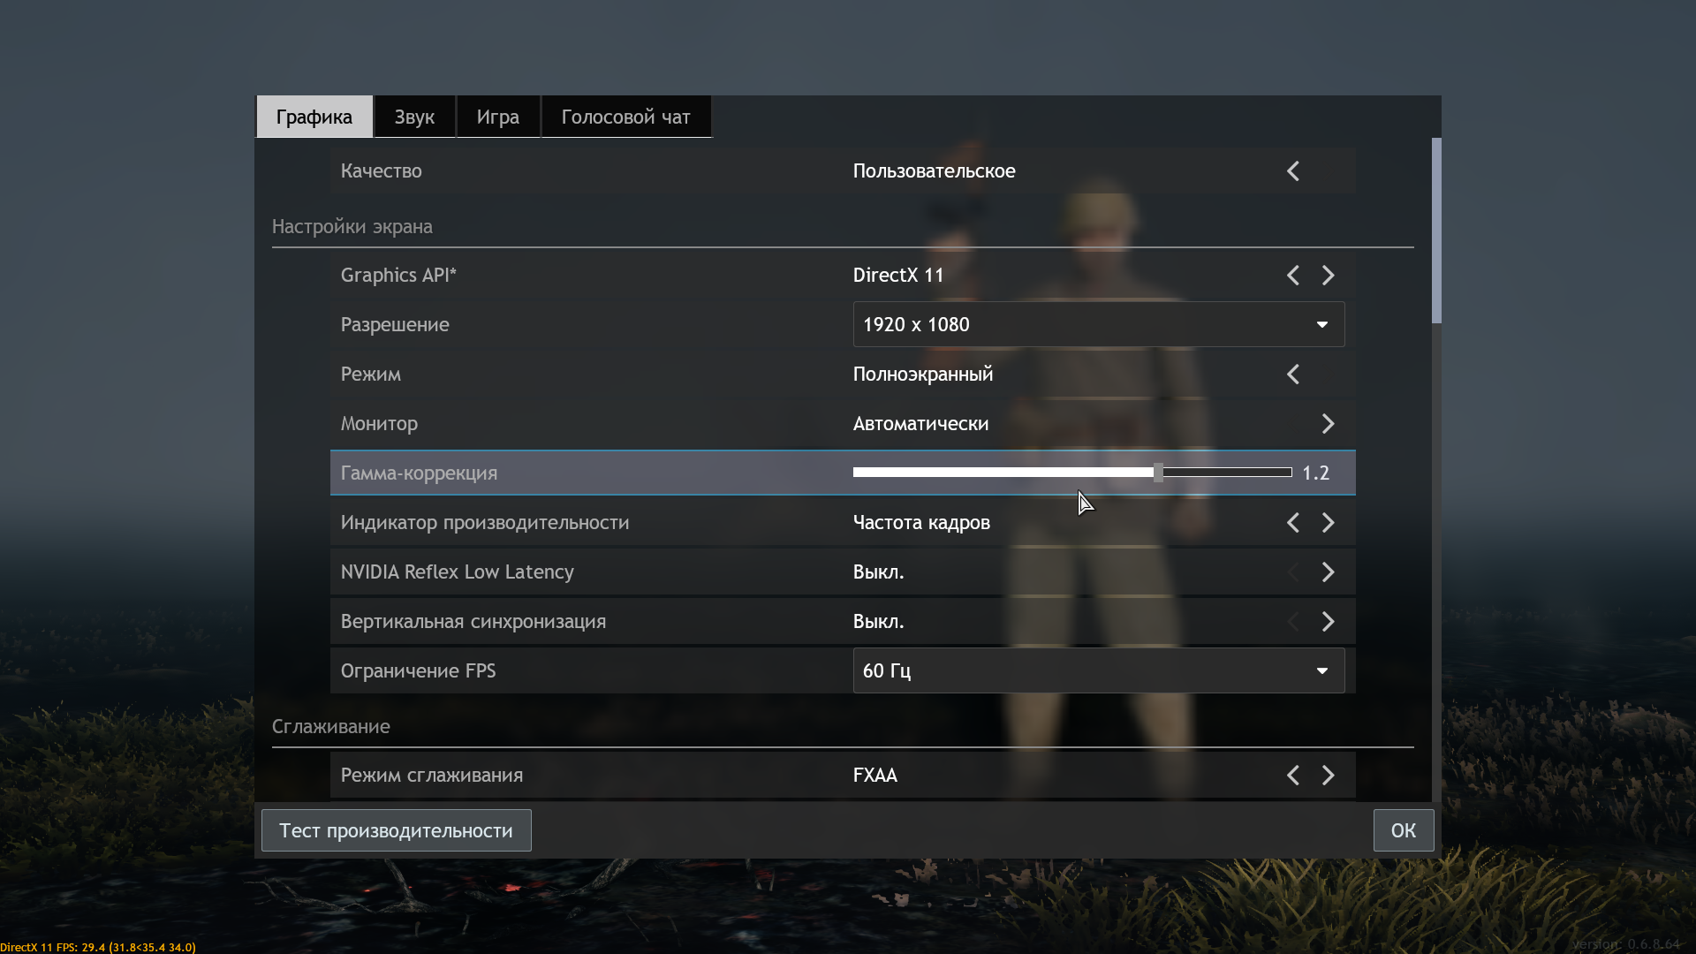Open the Ограничение FPS 60 Гц dropdown
The height and width of the screenshot is (954, 1696).
(x=1098, y=671)
